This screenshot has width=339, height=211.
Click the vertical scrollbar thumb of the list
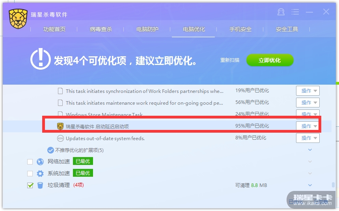tap(333, 185)
